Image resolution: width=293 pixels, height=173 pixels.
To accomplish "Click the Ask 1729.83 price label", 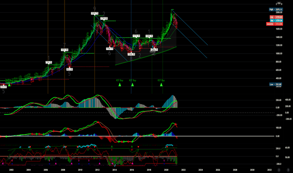I will (x=276, y=17).
